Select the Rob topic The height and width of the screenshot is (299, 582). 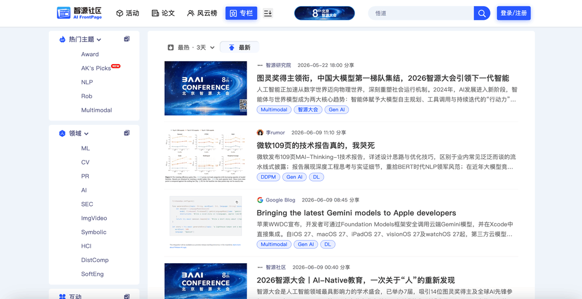(86, 96)
